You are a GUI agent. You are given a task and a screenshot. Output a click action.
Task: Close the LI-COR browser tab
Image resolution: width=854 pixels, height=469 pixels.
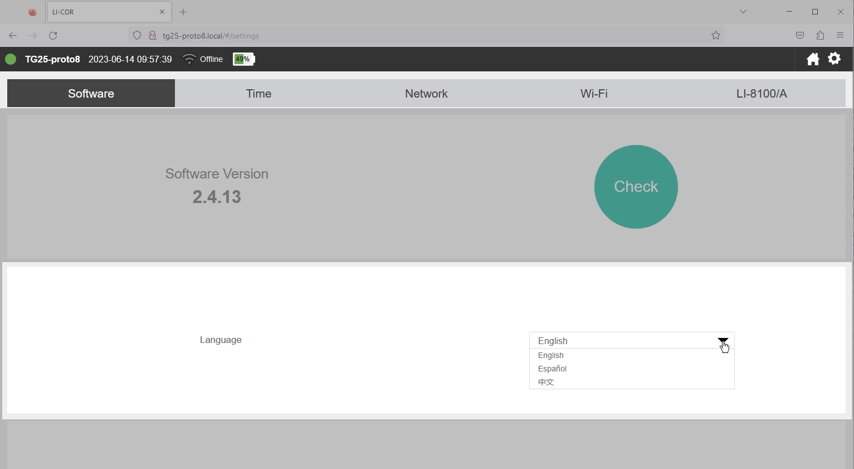point(162,12)
